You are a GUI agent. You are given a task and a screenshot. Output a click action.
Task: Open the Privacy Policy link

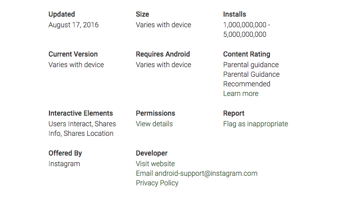pos(157,183)
